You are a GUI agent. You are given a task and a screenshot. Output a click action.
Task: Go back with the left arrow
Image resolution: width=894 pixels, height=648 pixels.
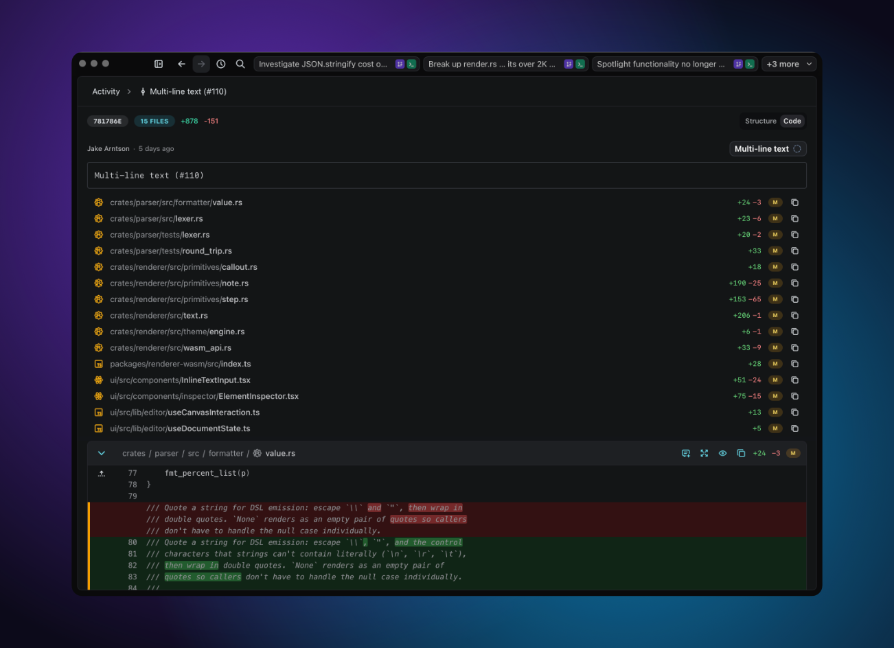[x=181, y=64]
